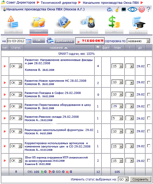
Task: Open task link Развитие:Поездка в Софос
Action: tap(53, 93)
